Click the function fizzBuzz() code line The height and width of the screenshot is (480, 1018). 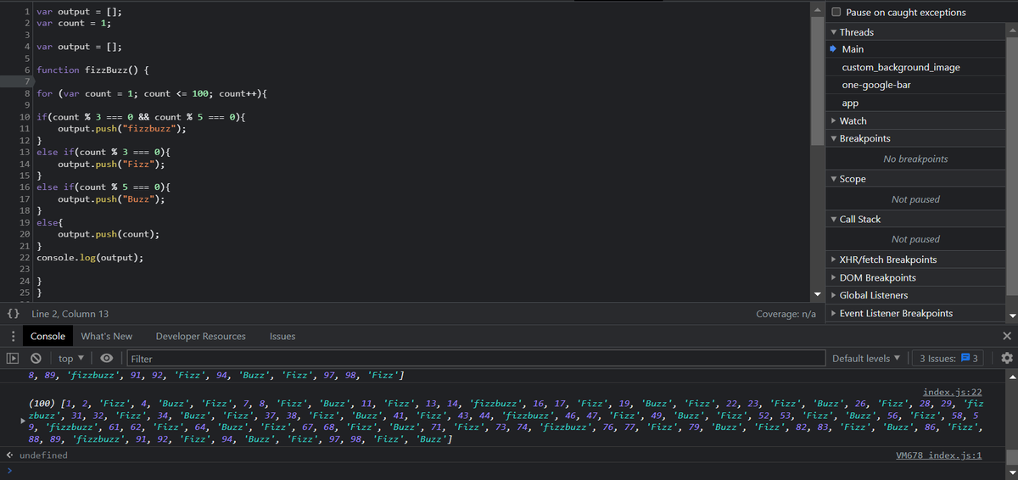[92, 70]
